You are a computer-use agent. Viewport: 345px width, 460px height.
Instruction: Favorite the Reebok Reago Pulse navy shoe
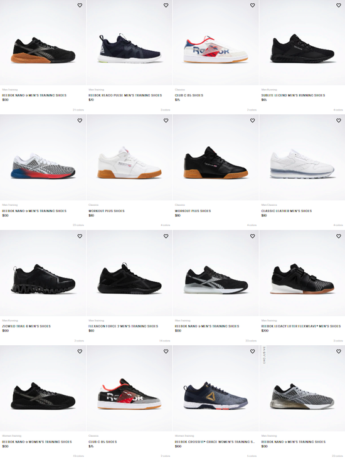point(166,5)
